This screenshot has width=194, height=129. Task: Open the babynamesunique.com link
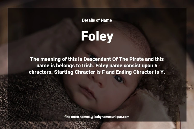112,117
